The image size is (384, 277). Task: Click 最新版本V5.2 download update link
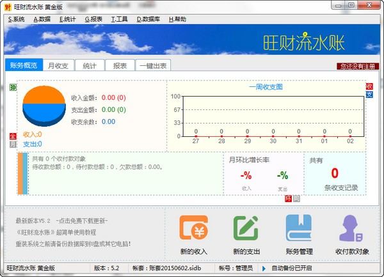point(61,221)
